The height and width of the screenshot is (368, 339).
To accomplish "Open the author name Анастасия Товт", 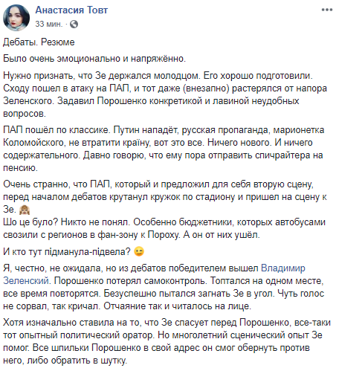I will coord(71,10).
